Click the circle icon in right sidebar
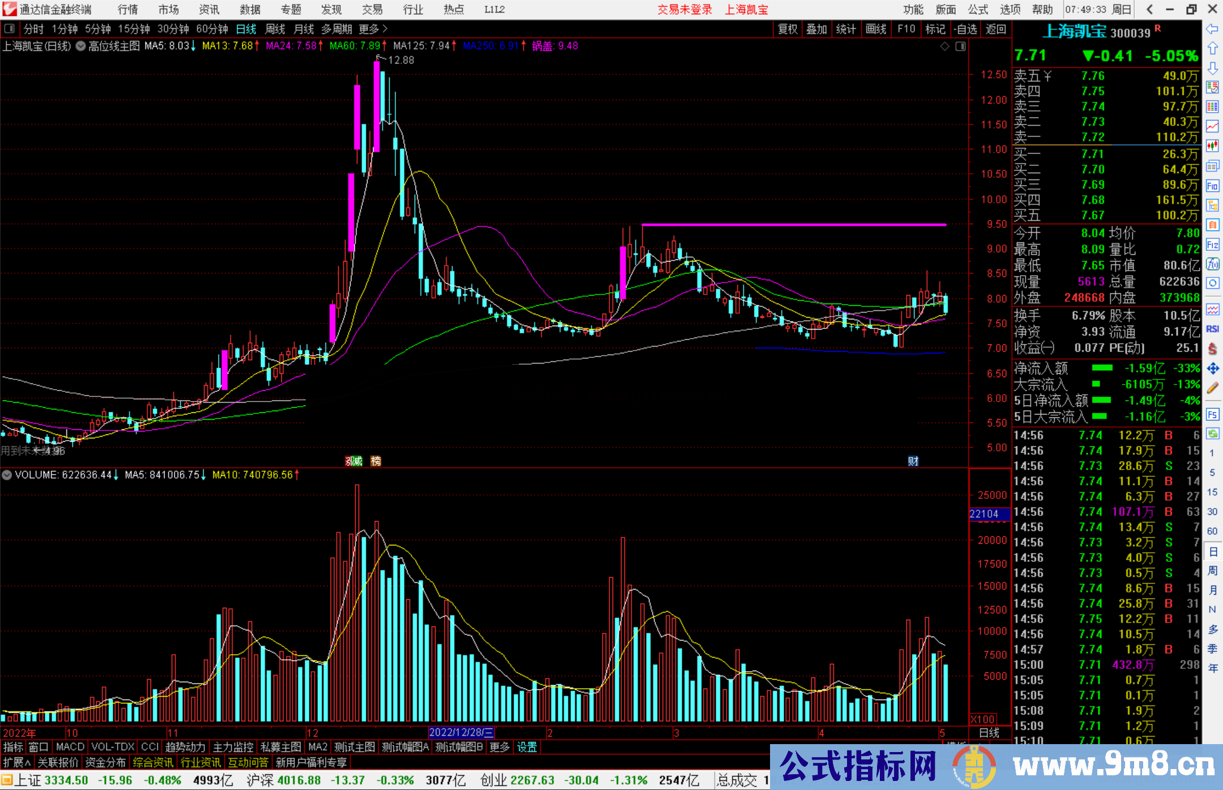This screenshot has height=790, width=1223. [x=1212, y=283]
